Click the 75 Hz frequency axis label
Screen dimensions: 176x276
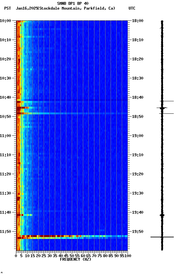pos(100,256)
